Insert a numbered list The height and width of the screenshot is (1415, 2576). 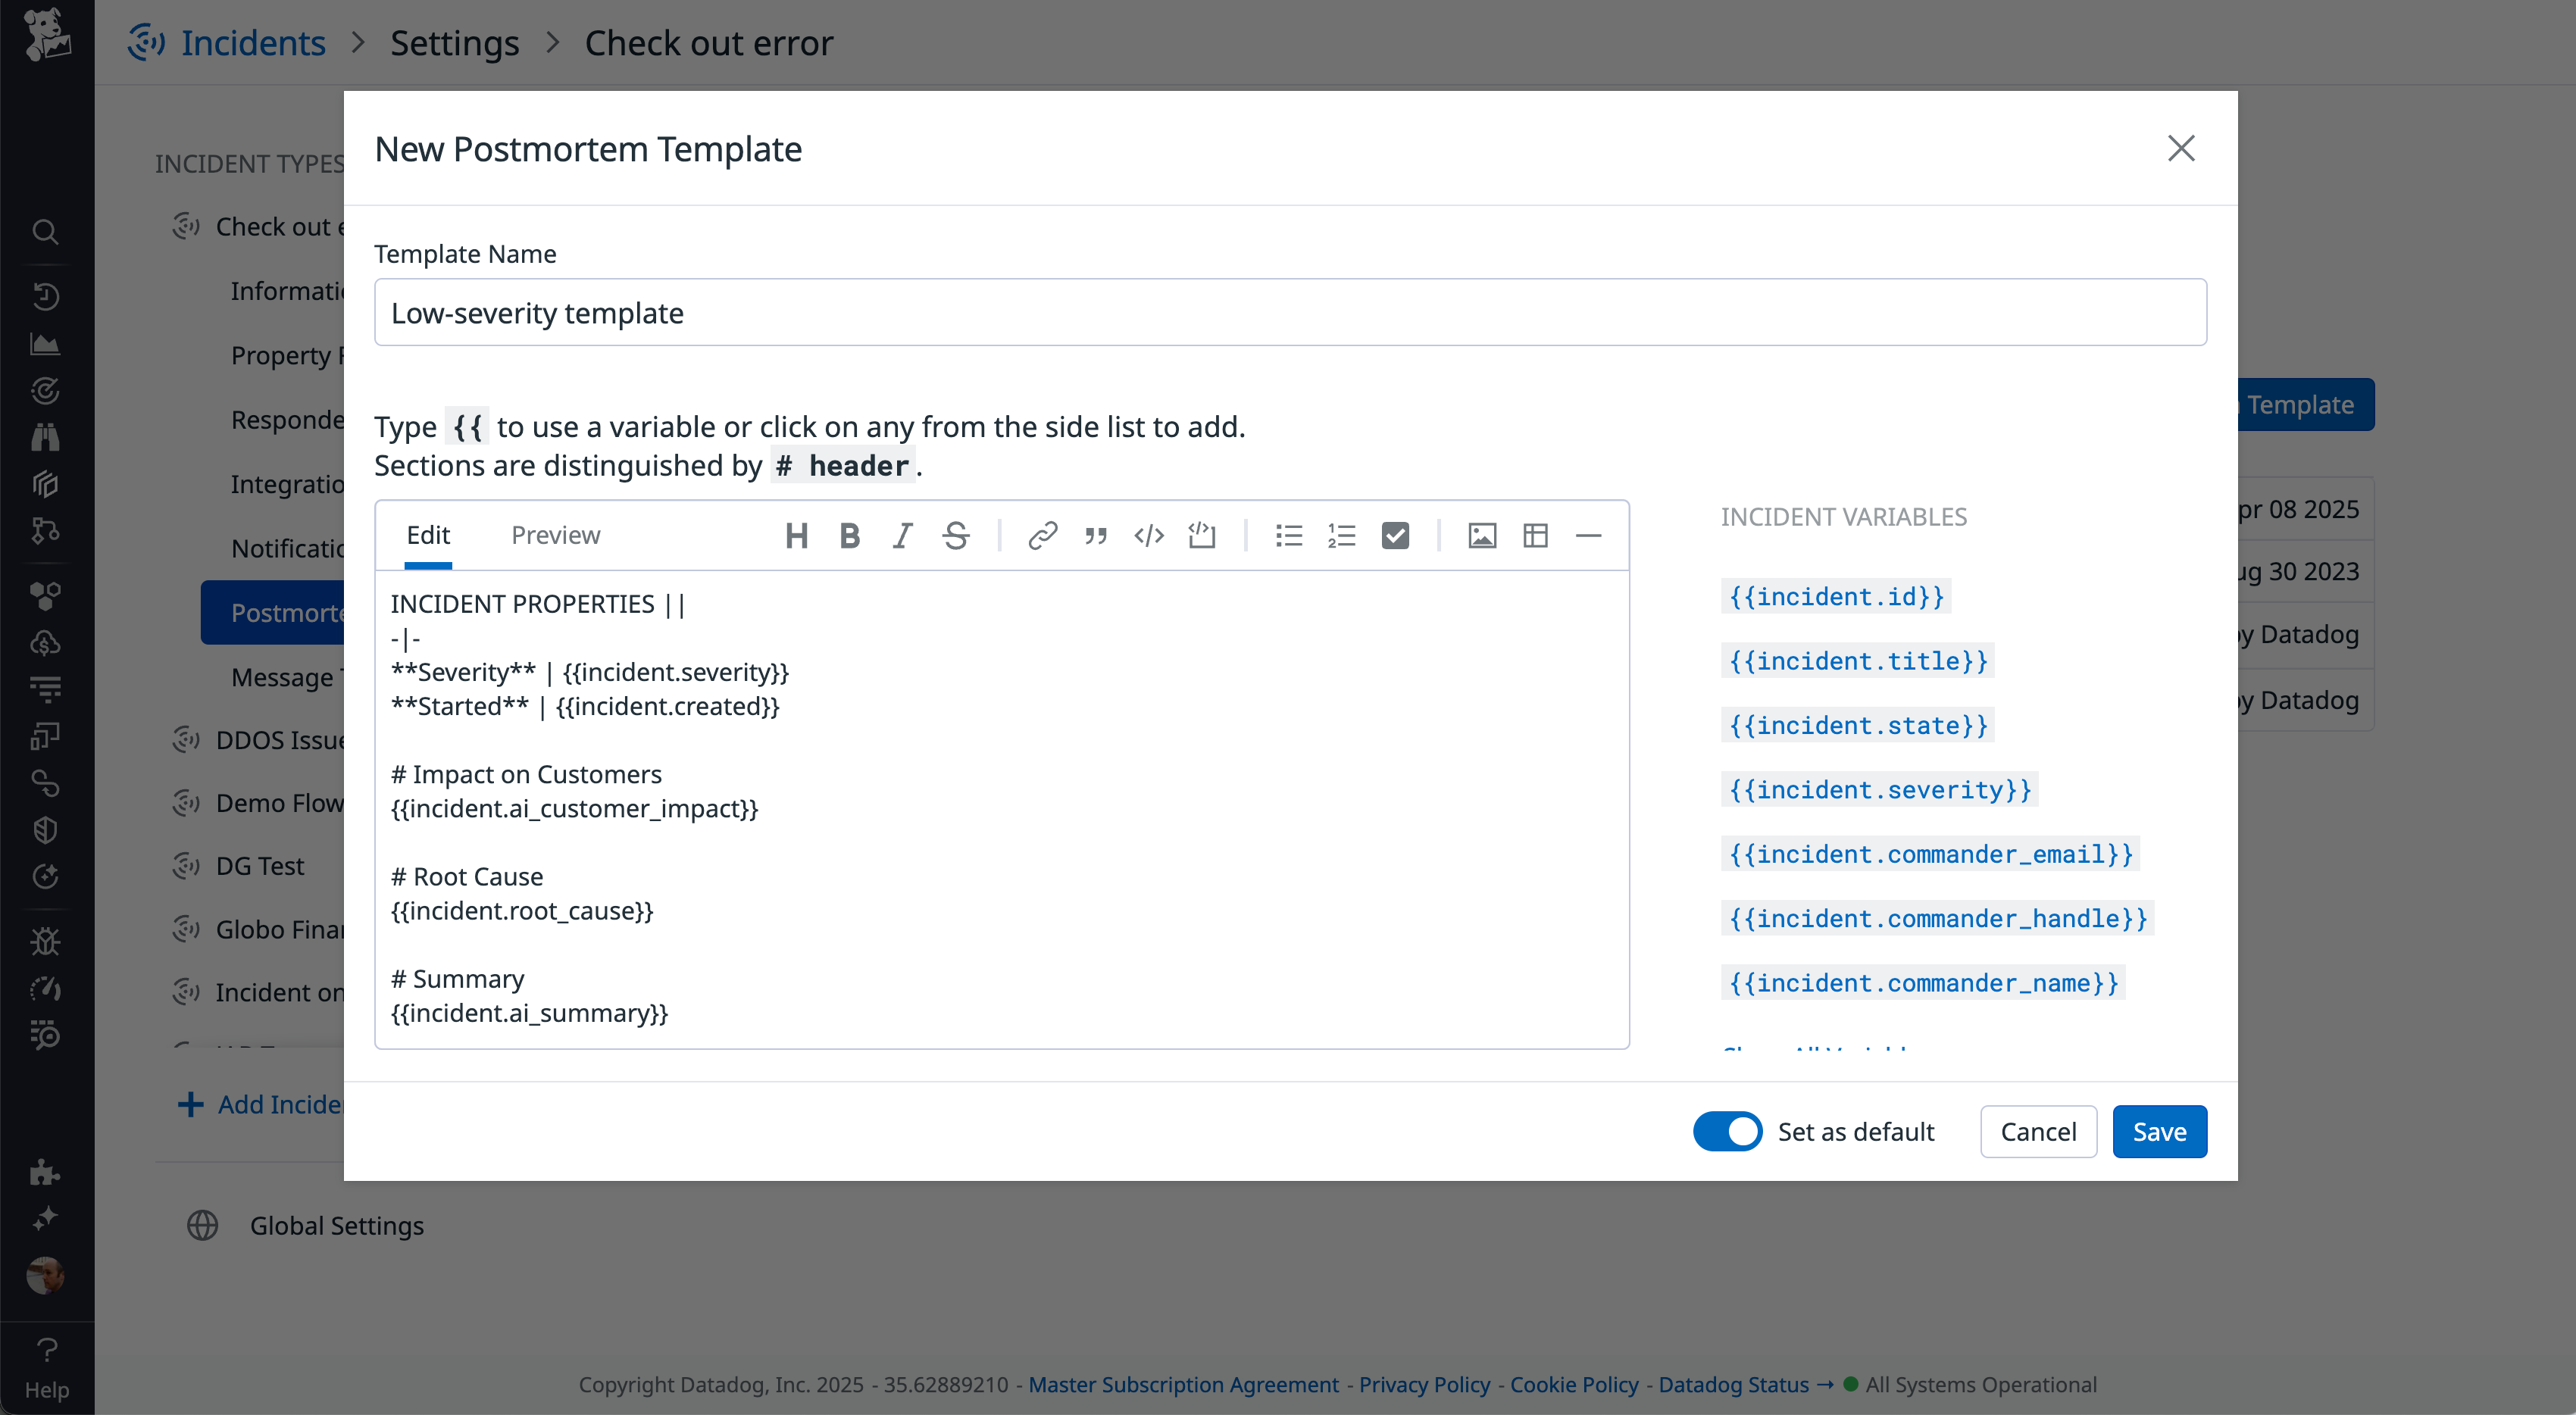[x=1342, y=536]
